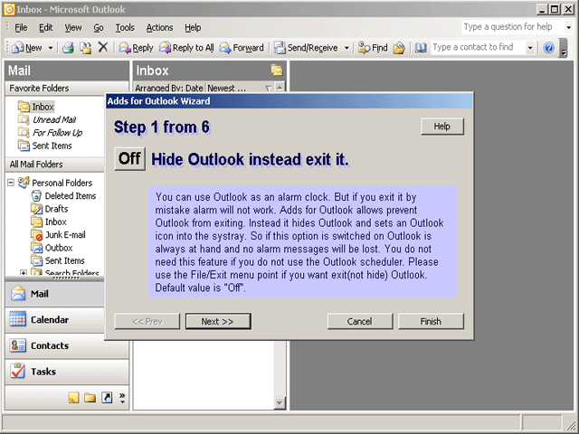
Task: Click the Folder List icon
Action: pyautogui.click(x=90, y=398)
